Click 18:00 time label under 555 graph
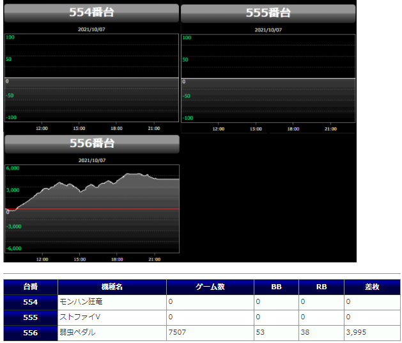The width and height of the screenshot is (402, 343). [x=293, y=129]
